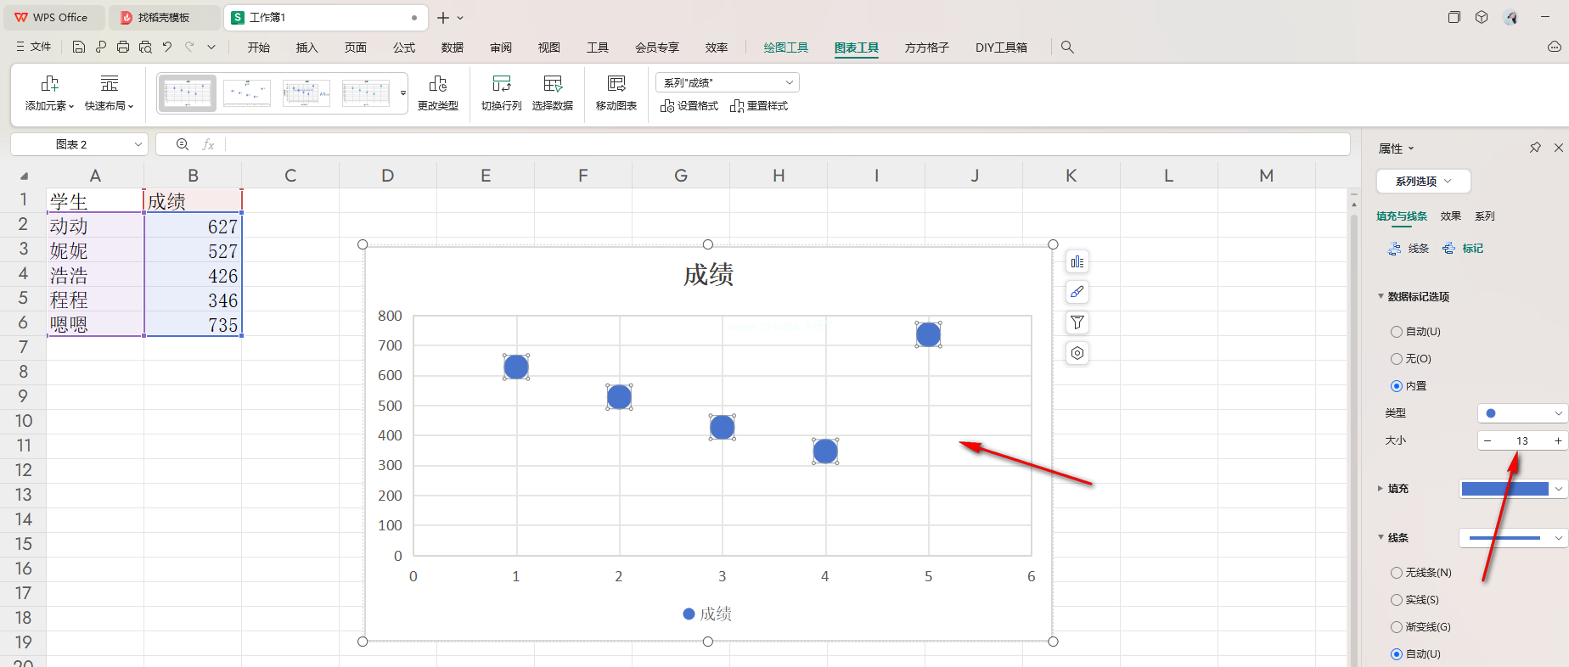The height and width of the screenshot is (667, 1569).
Task: Click the blue fill color swatch
Action: (x=1504, y=489)
